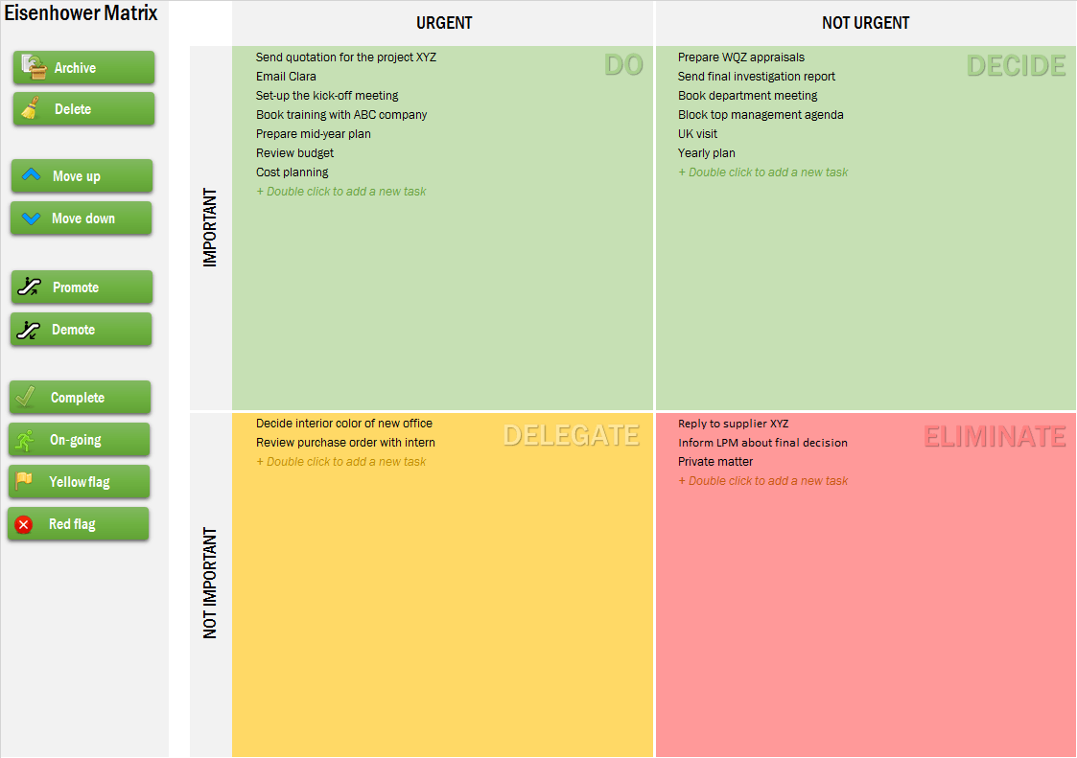This screenshot has height=758, width=1077.
Task: Select the Email Clara task
Action: (287, 76)
